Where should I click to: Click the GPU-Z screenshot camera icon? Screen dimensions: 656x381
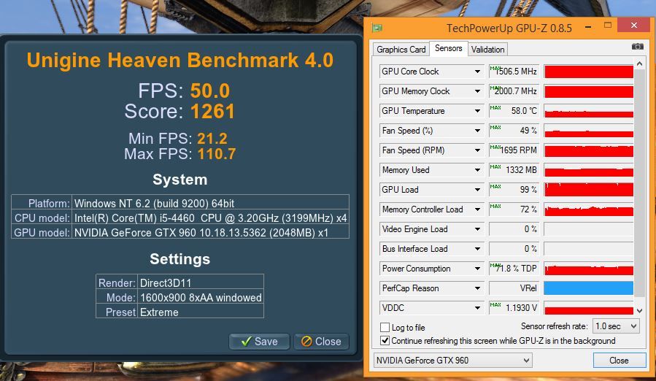637,47
